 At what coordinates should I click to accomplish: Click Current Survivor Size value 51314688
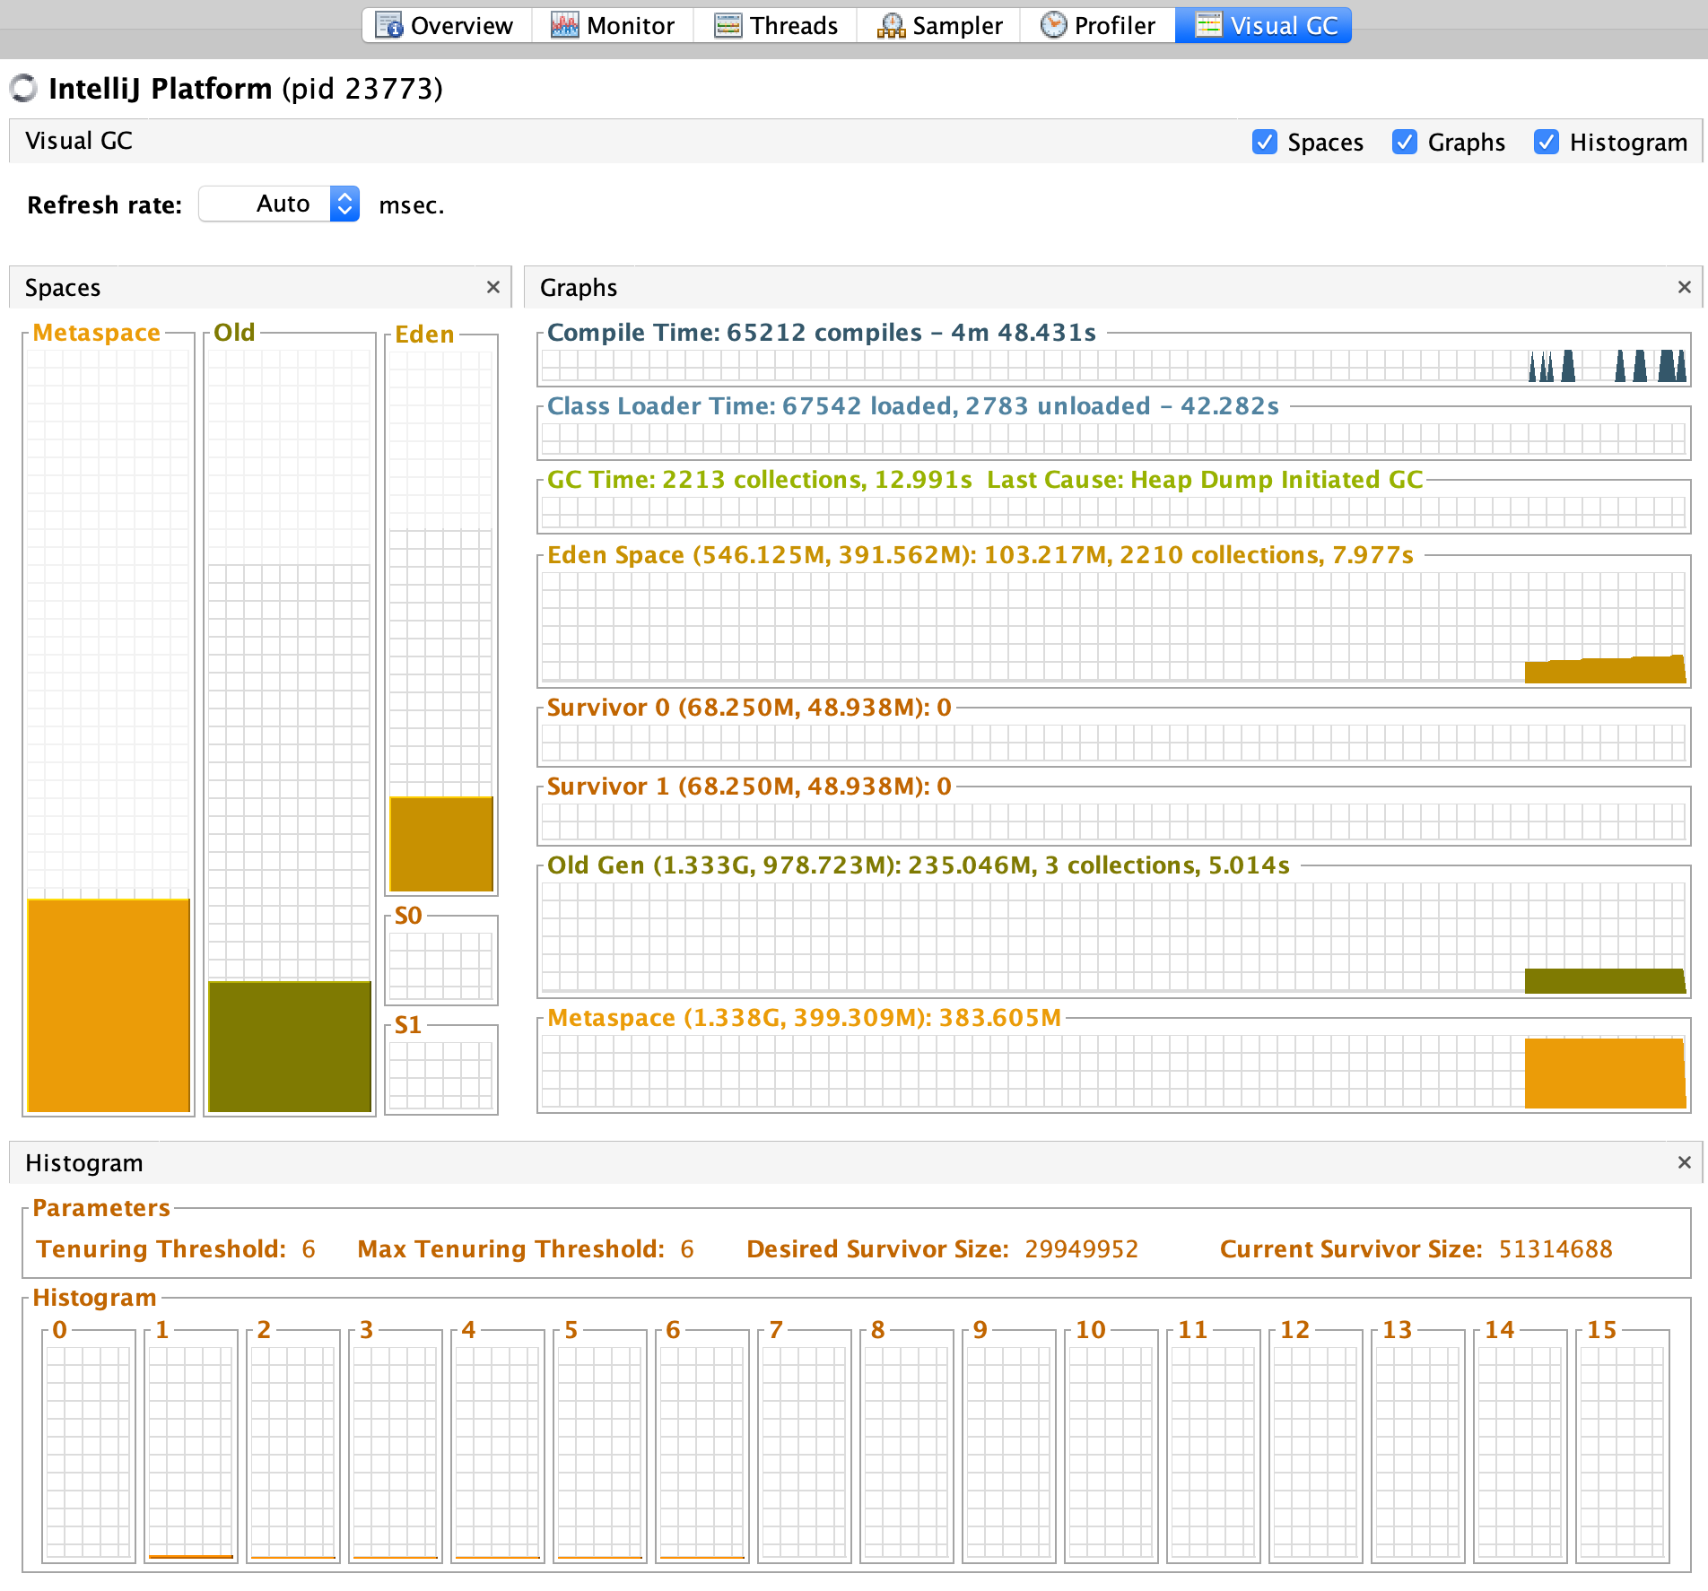[x=1555, y=1249]
